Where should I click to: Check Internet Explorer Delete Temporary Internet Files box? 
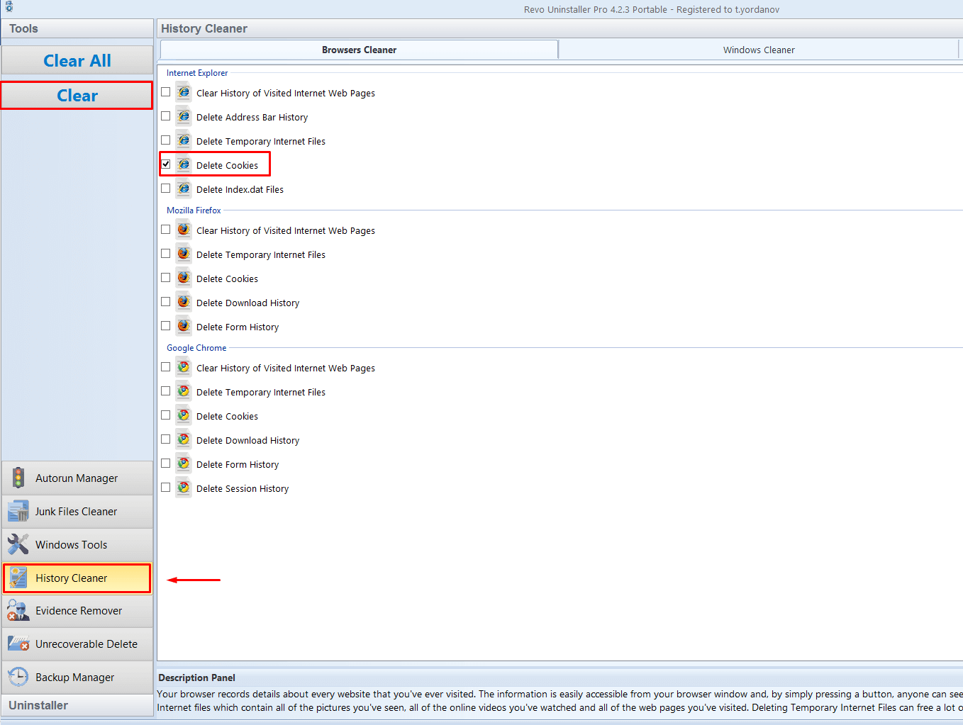click(x=166, y=140)
